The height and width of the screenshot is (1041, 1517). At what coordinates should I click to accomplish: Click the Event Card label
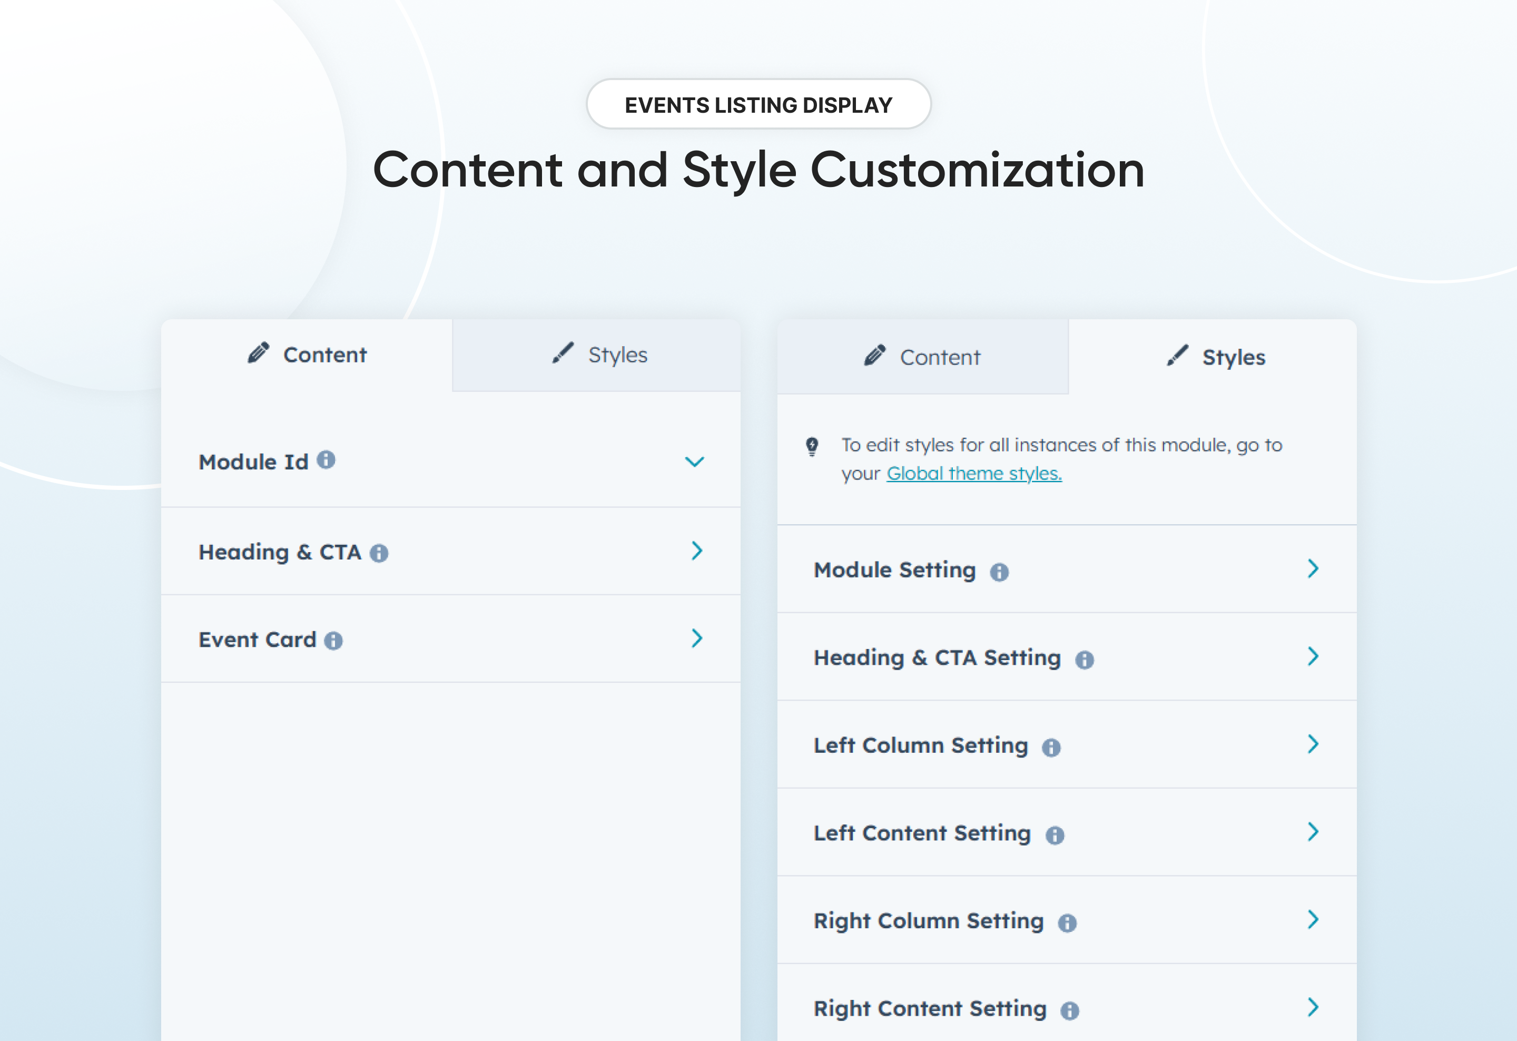point(257,640)
